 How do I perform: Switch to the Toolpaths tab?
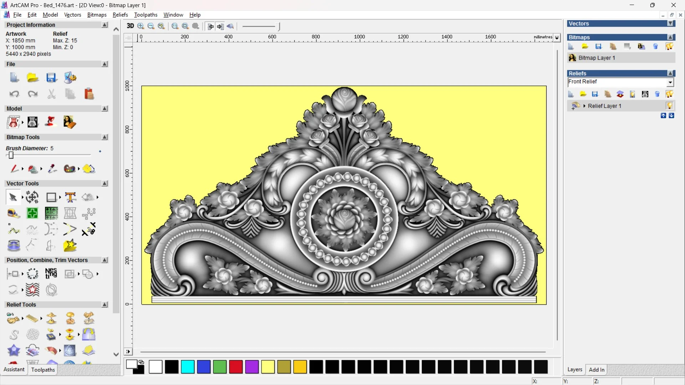pos(43,370)
